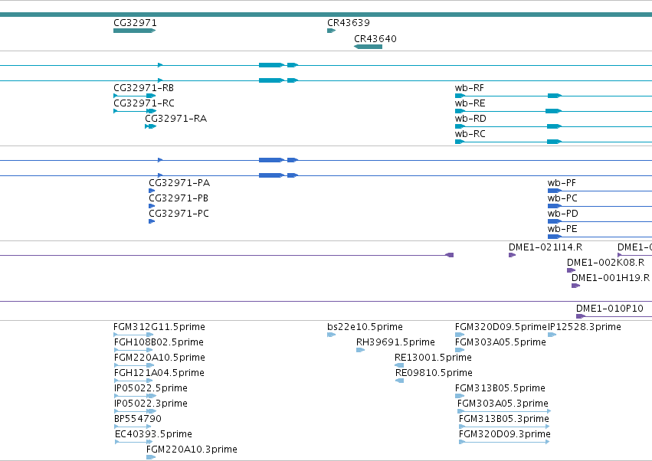The image size is (652, 461).
Task: Select the DME1-002K08.R feature label
Action: point(605,263)
